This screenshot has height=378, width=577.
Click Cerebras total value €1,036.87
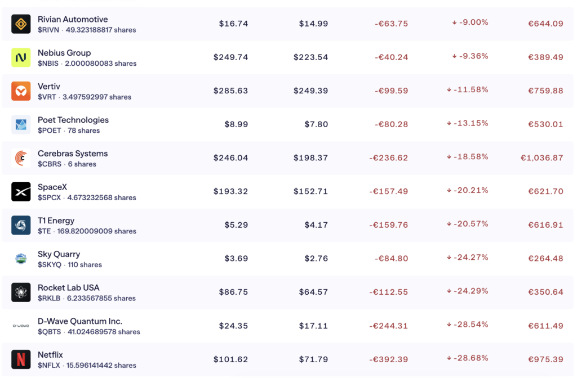pos(542,158)
